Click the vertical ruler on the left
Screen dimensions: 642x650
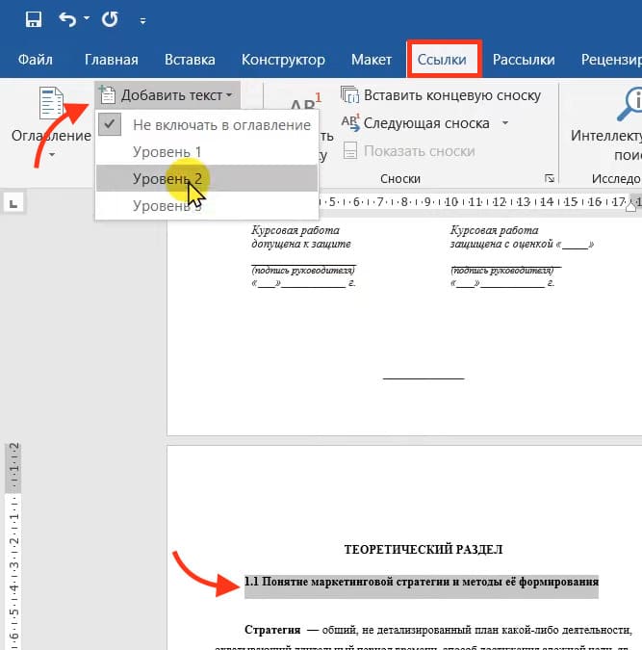(13, 545)
